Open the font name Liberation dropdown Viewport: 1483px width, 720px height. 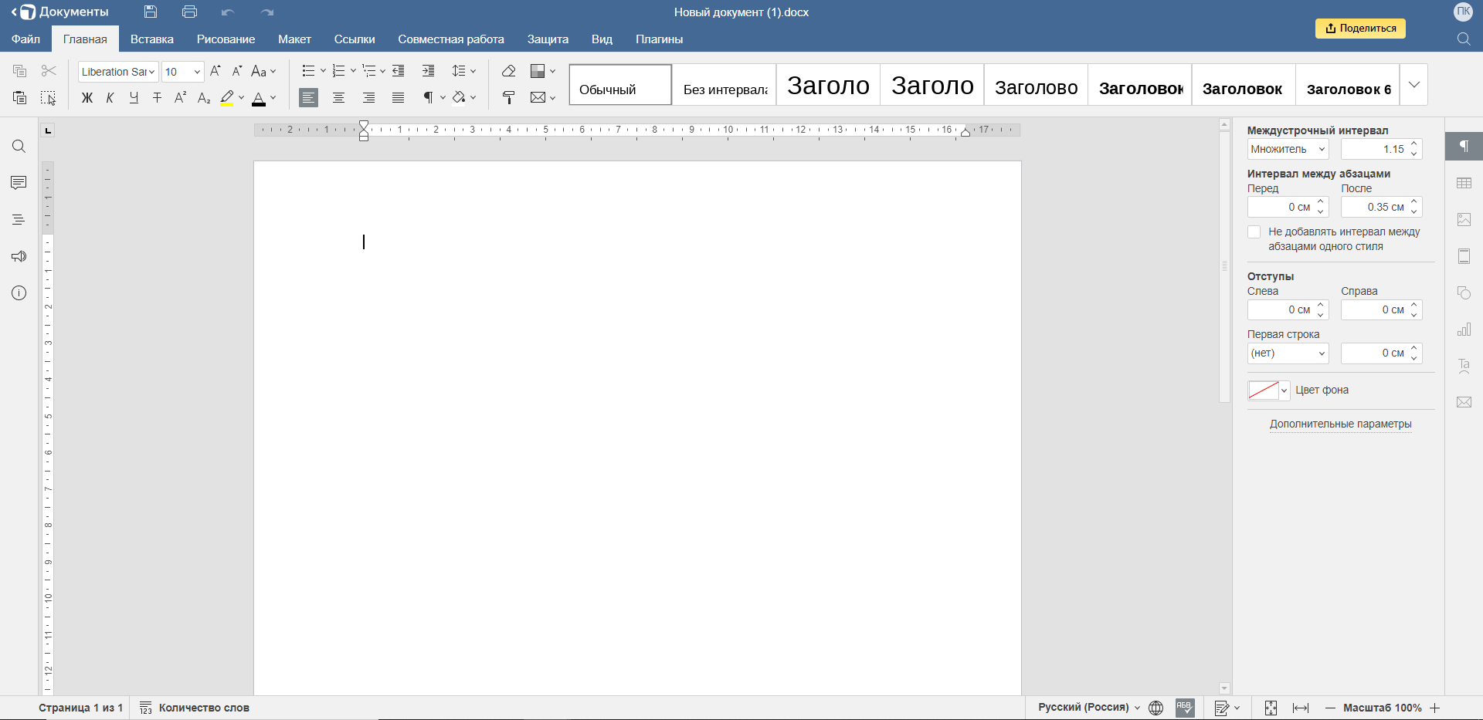point(118,72)
